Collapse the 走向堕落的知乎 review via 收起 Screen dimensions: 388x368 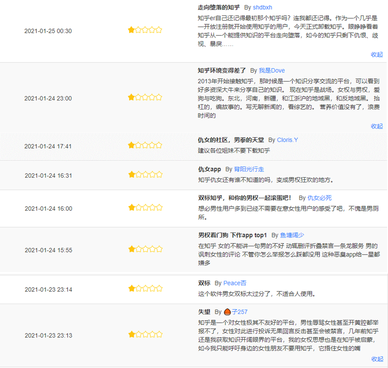point(376,55)
